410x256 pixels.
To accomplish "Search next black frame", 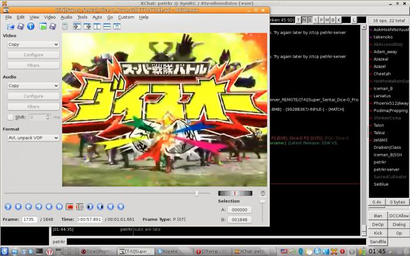I will (x=100, y=207).
